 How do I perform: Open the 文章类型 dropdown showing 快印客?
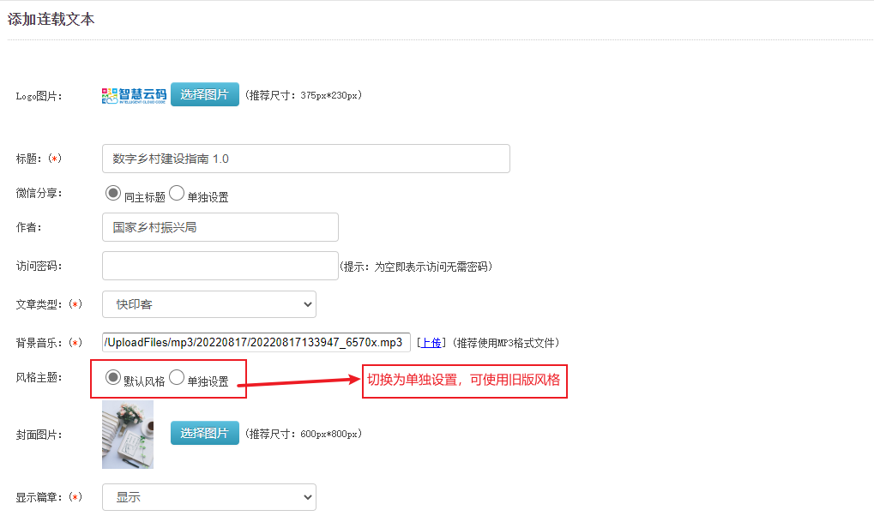coord(208,304)
